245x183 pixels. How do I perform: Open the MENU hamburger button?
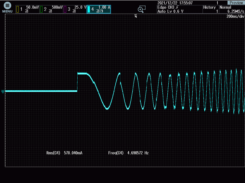point(7,7)
